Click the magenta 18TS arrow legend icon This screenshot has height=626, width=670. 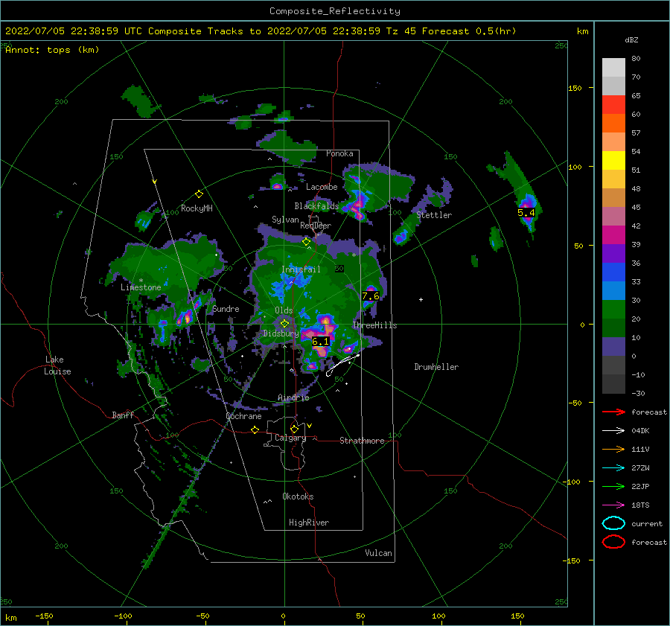click(613, 505)
